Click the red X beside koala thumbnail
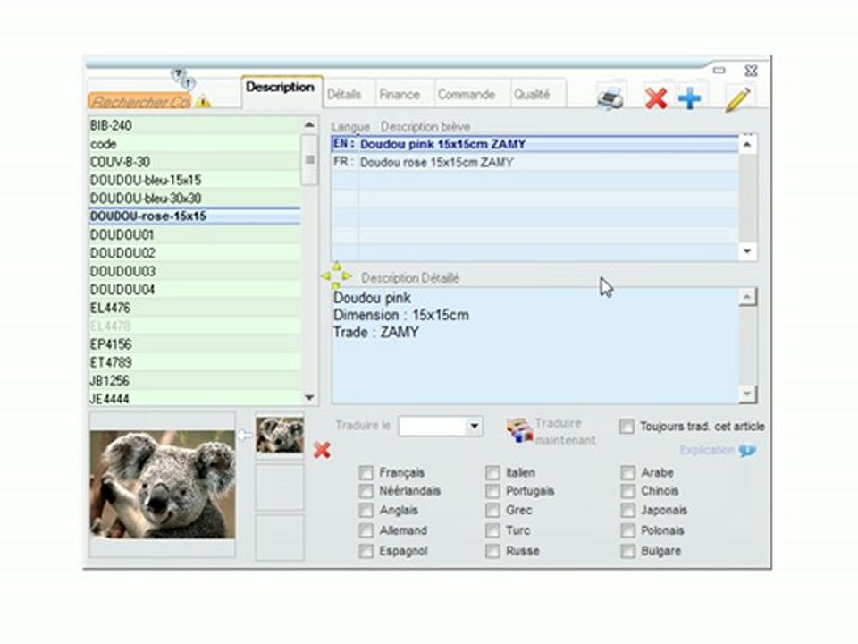The height and width of the screenshot is (644, 858). (322, 450)
